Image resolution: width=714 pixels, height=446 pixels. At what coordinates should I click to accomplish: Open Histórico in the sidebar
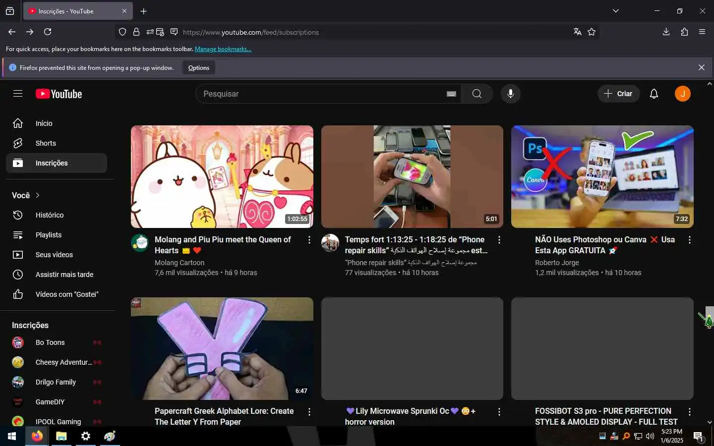tap(57, 215)
